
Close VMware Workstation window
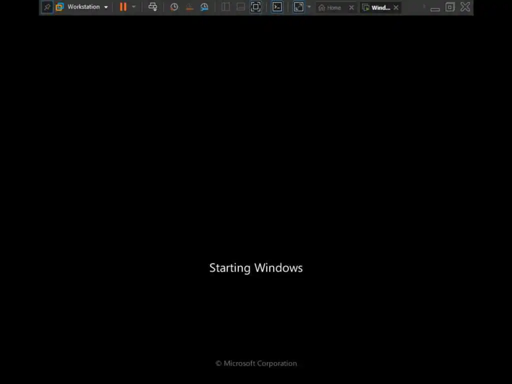[x=465, y=7]
